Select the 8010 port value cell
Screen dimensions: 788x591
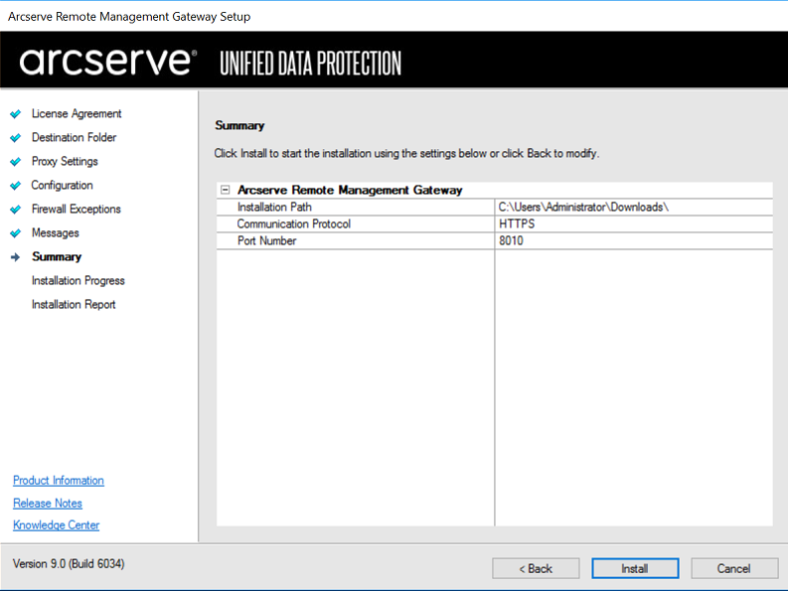tap(634, 240)
